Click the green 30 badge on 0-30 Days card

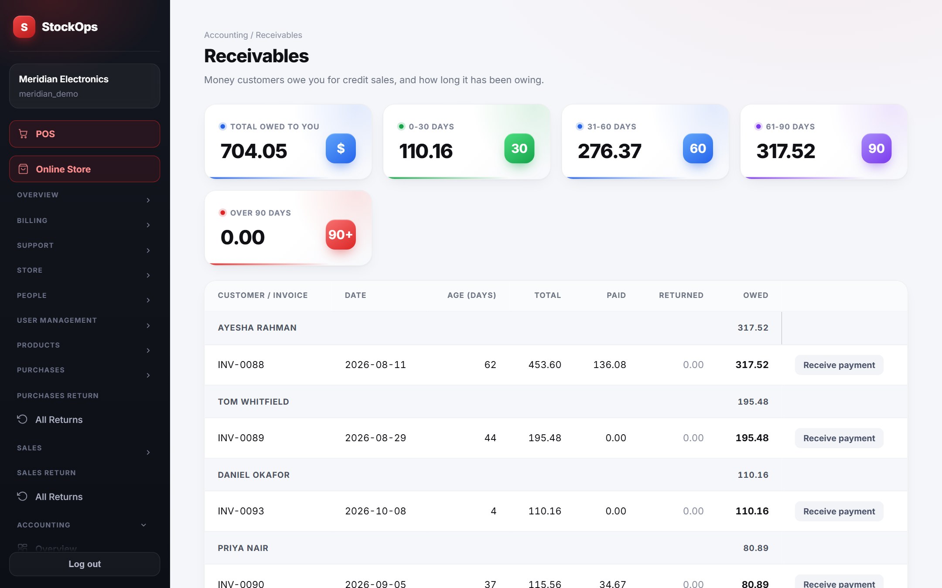[x=519, y=149]
